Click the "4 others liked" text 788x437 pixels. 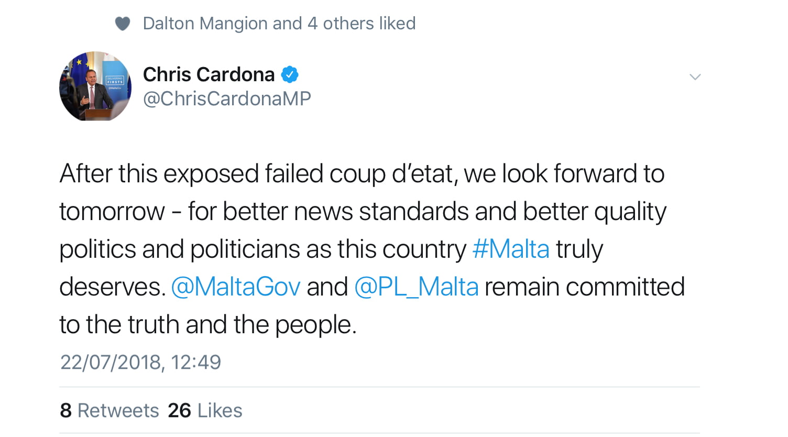[361, 24]
